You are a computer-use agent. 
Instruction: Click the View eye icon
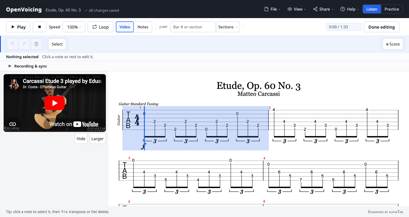[290, 9]
